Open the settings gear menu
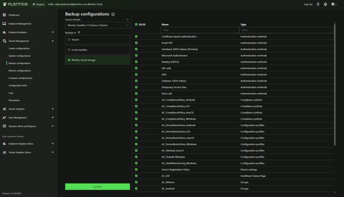The image size is (344, 197). point(333,4)
